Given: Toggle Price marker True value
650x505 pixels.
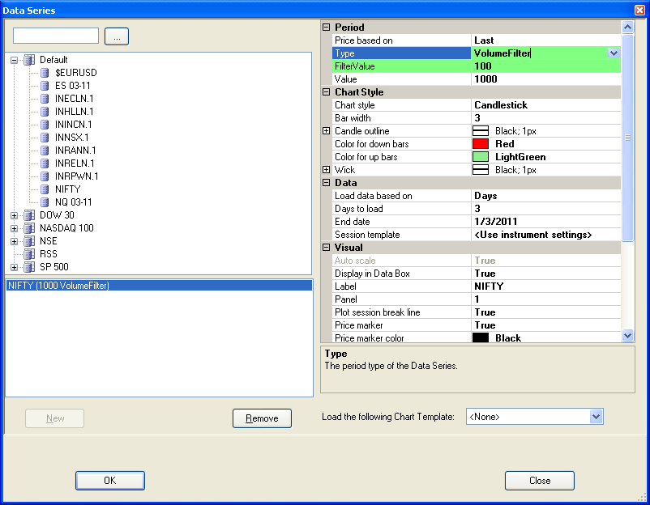Looking at the screenshot, I should 546,325.
